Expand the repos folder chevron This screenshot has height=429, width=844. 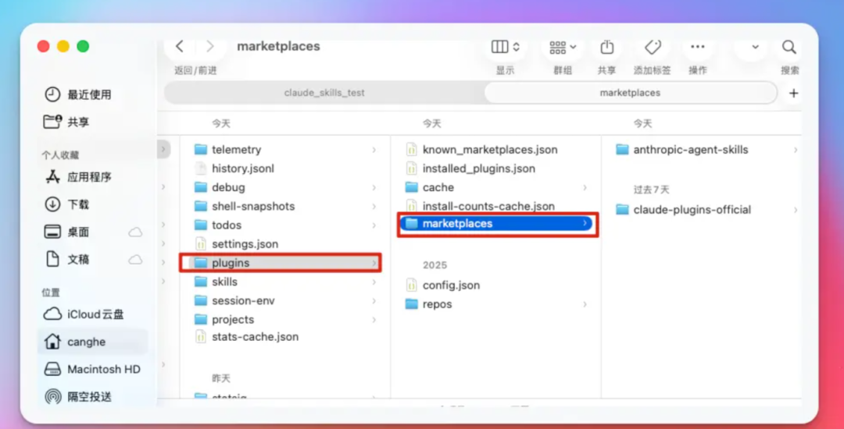(585, 304)
